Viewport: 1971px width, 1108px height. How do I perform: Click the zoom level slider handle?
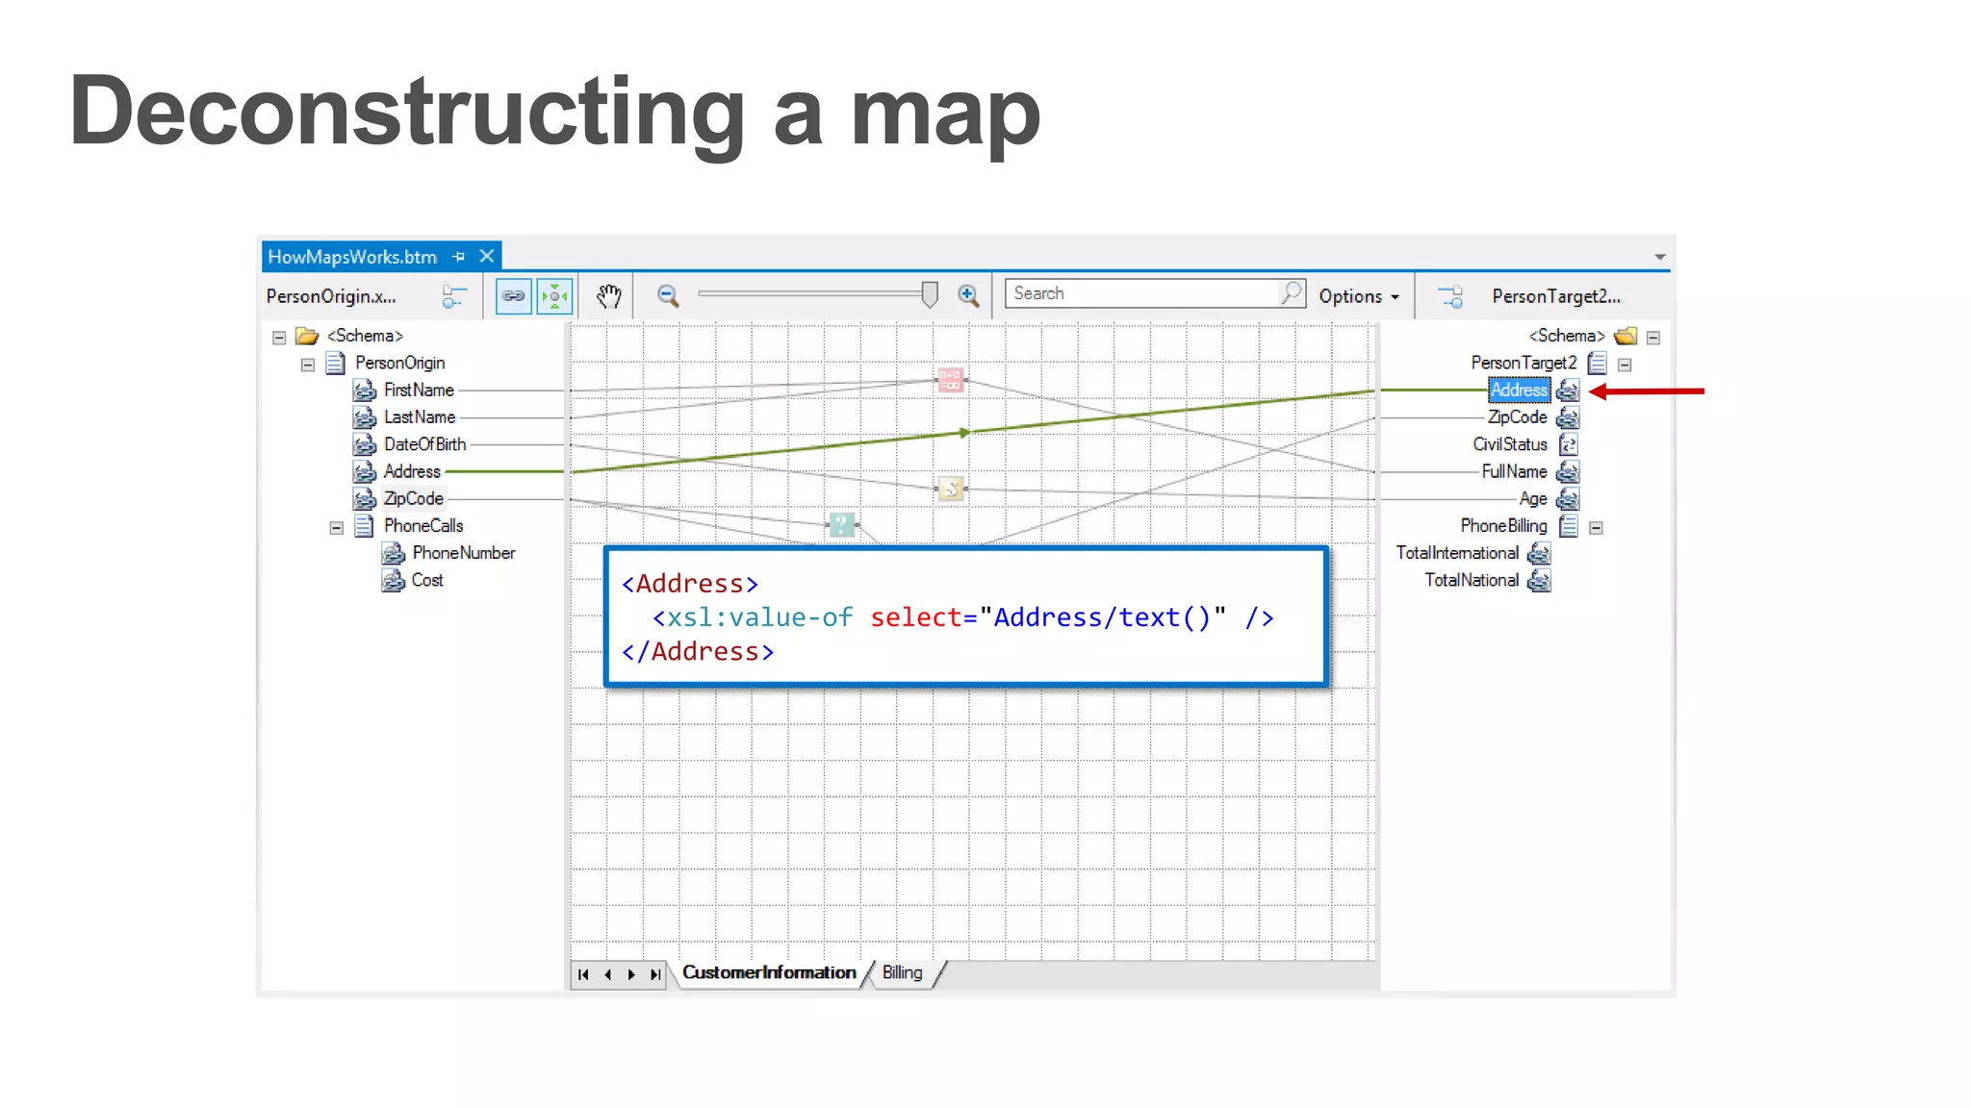929,294
